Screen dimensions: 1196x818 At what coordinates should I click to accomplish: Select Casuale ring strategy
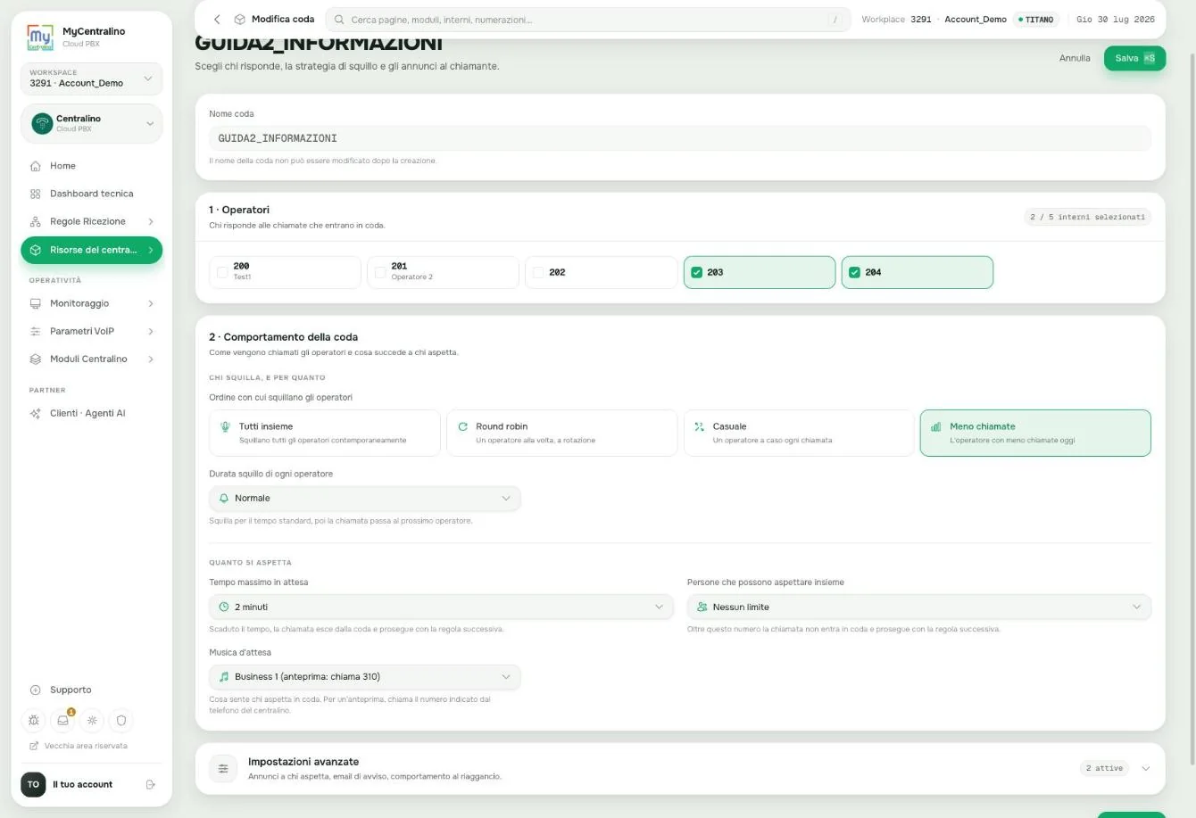799,433
